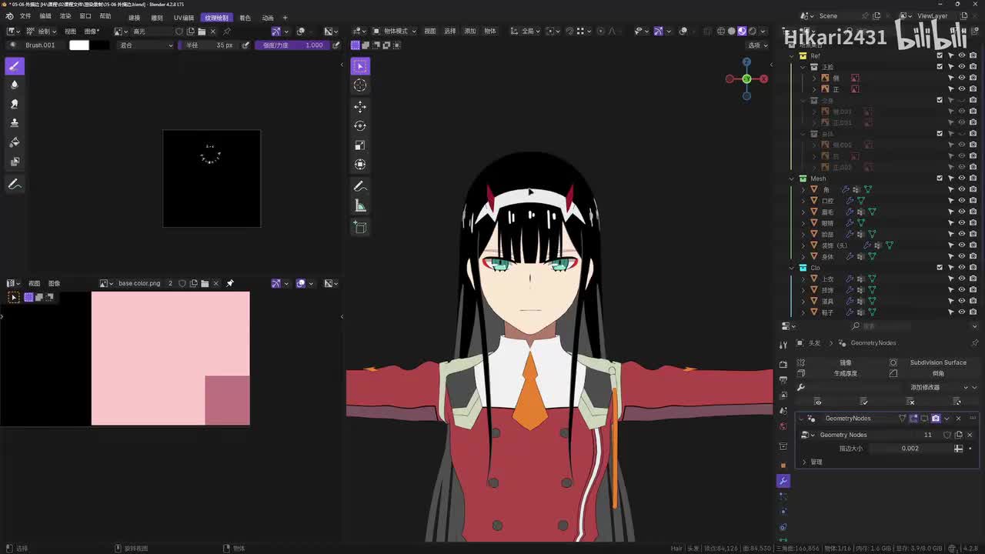985x554 pixels.
Task: Open the Output properties tab
Action: pyautogui.click(x=783, y=379)
